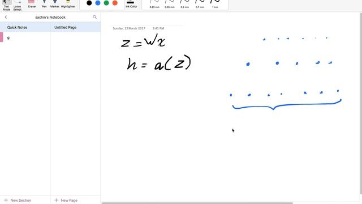Select the Quick Notes section
The image size is (362, 204).
point(25,27)
